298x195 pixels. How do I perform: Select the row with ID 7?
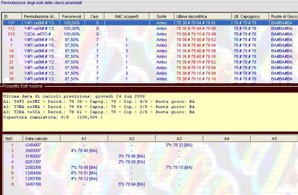tap(150, 45)
